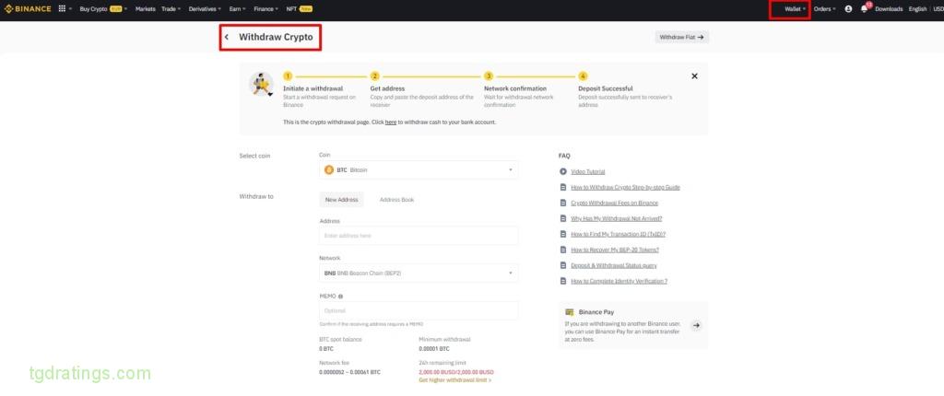Open Binance Pay with the arrow button

(696, 326)
